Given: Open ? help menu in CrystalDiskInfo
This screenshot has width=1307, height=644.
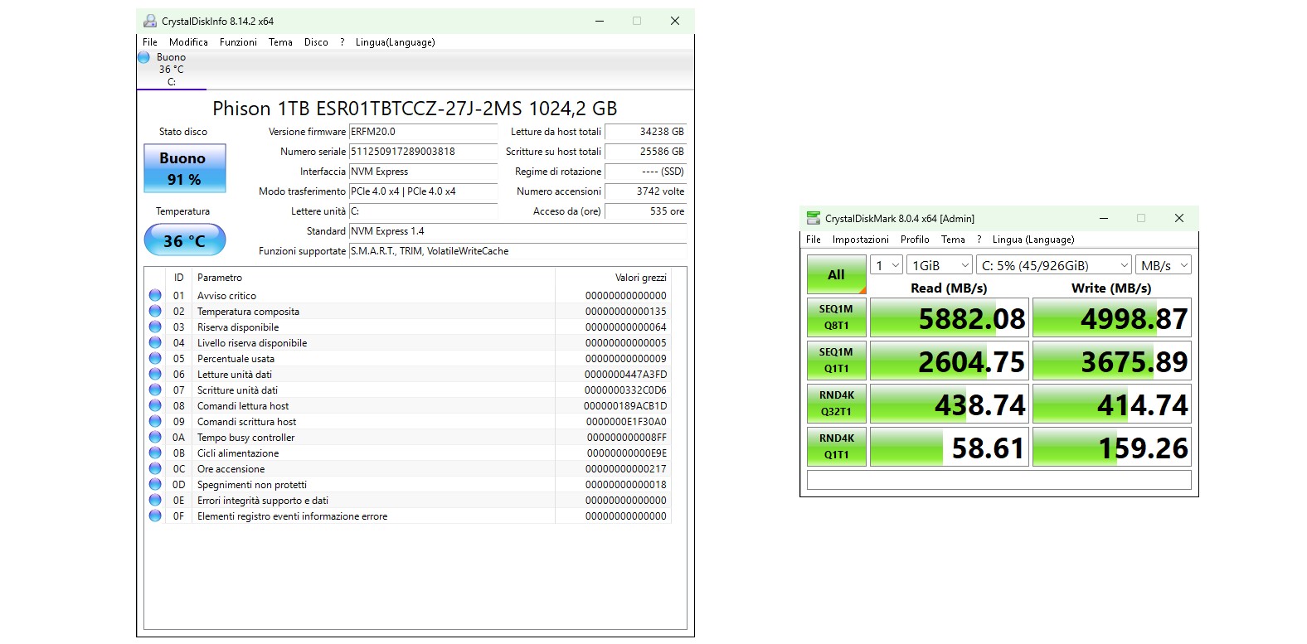Looking at the screenshot, I should (x=342, y=42).
